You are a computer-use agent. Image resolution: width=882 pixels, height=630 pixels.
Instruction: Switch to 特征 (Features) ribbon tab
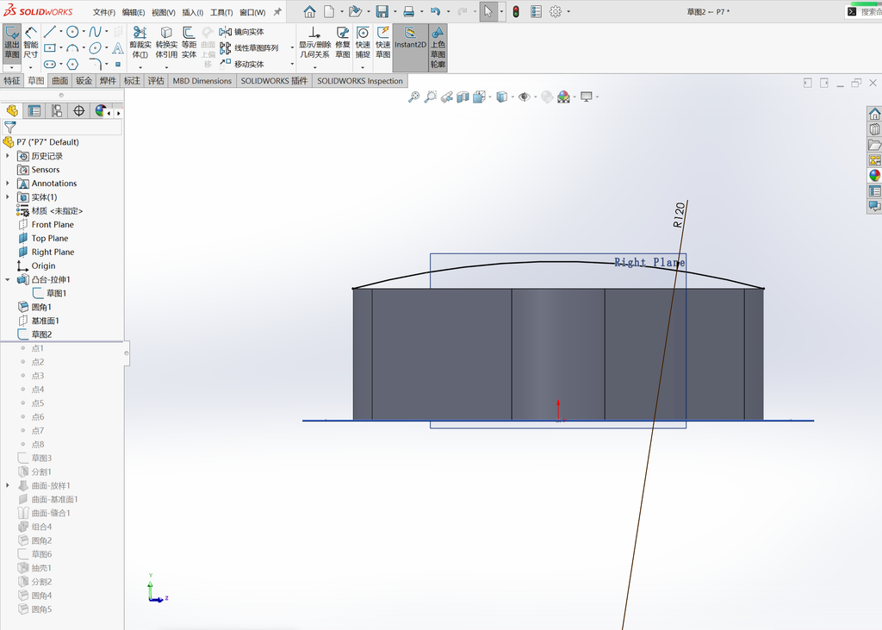pos(12,80)
